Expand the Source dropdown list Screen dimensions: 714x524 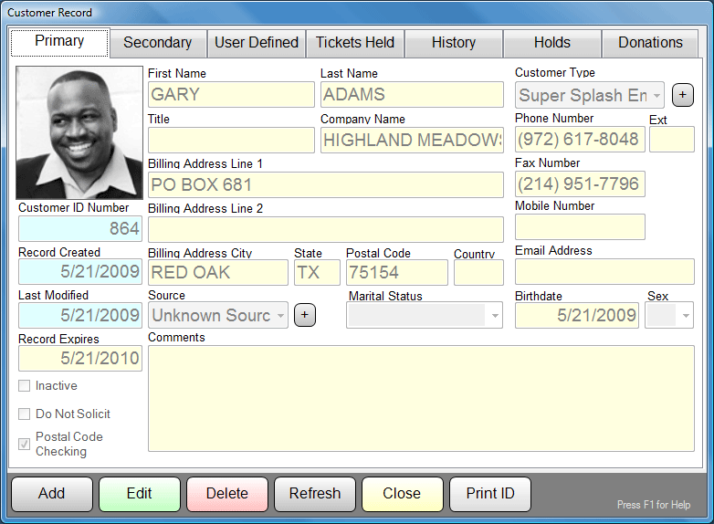[x=278, y=315]
